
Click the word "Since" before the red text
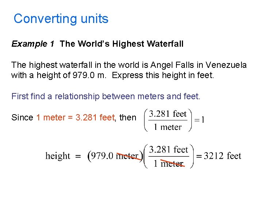tap(22, 117)
